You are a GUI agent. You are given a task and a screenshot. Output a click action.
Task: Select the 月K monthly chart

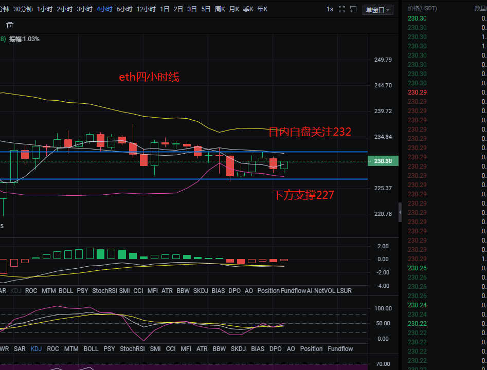click(x=234, y=9)
